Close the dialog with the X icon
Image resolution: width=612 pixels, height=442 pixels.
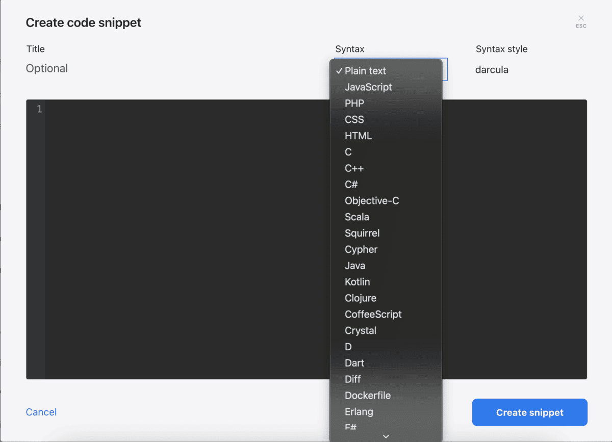coord(581,18)
